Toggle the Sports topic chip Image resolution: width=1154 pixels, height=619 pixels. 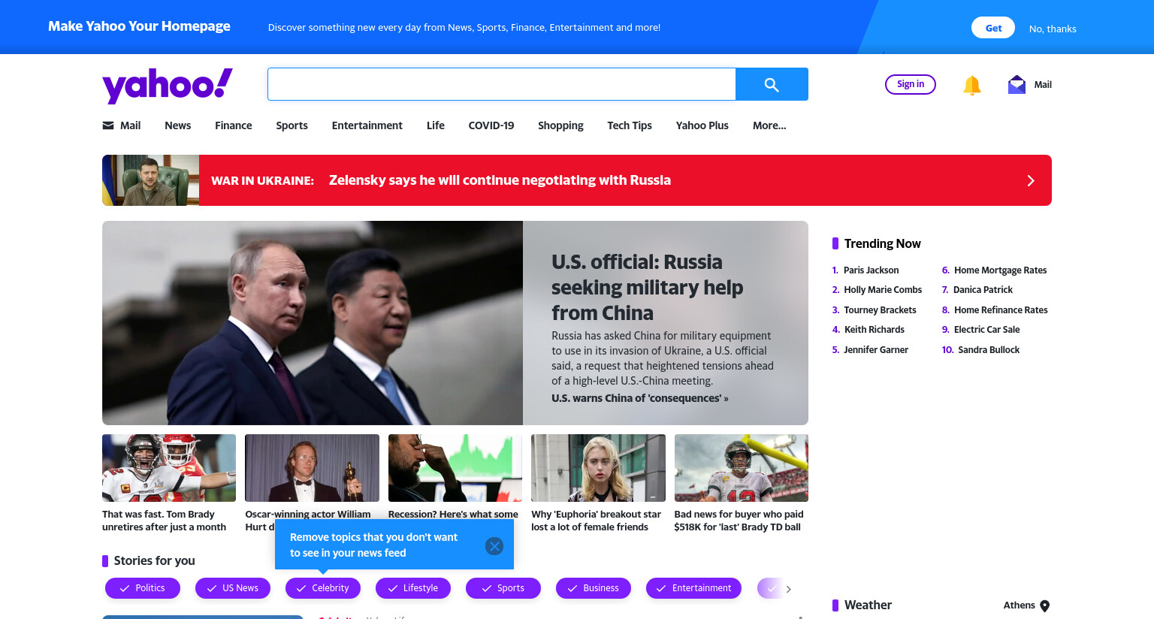(x=503, y=588)
